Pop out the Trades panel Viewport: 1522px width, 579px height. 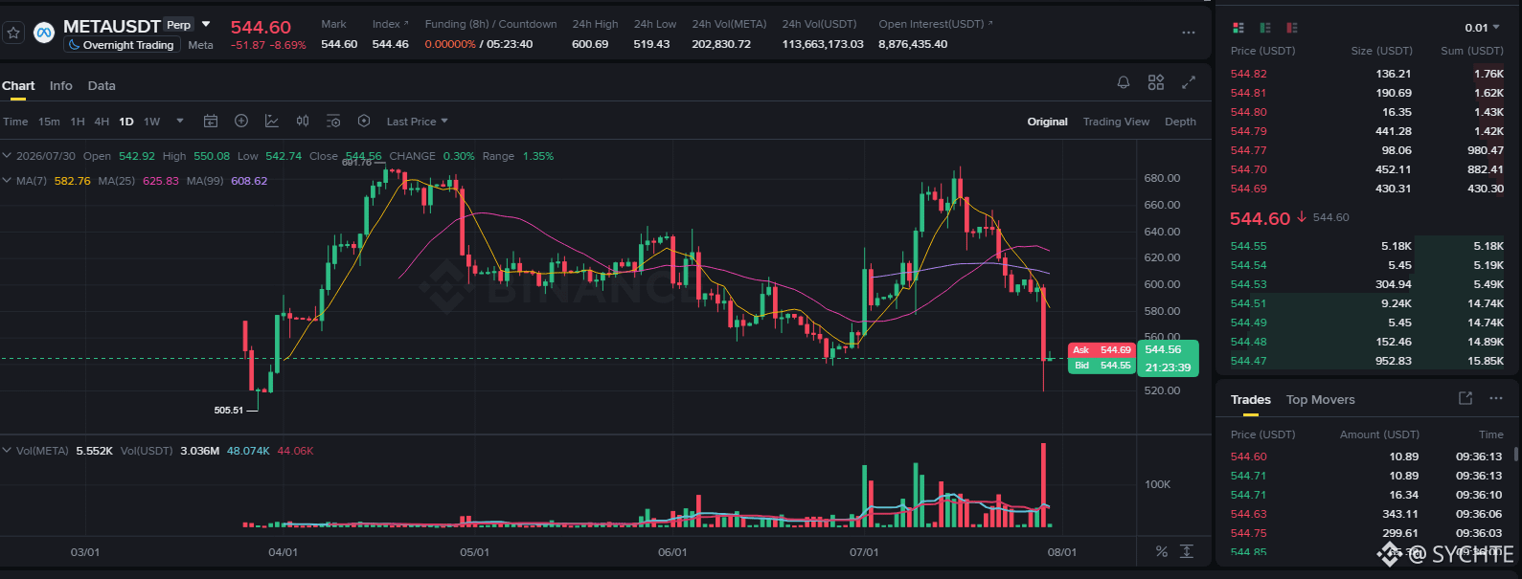pyautogui.click(x=1465, y=398)
